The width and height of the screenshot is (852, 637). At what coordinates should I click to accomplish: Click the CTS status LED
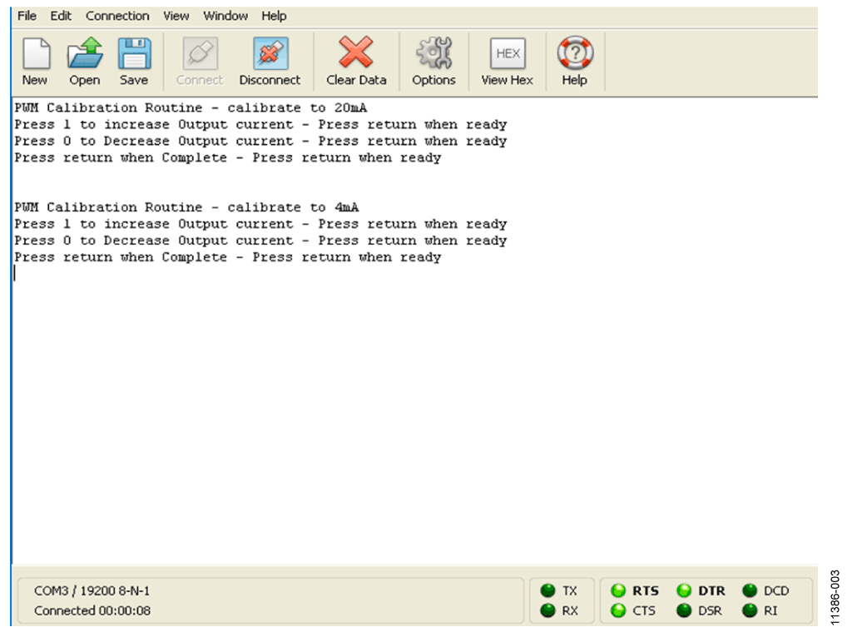click(618, 610)
